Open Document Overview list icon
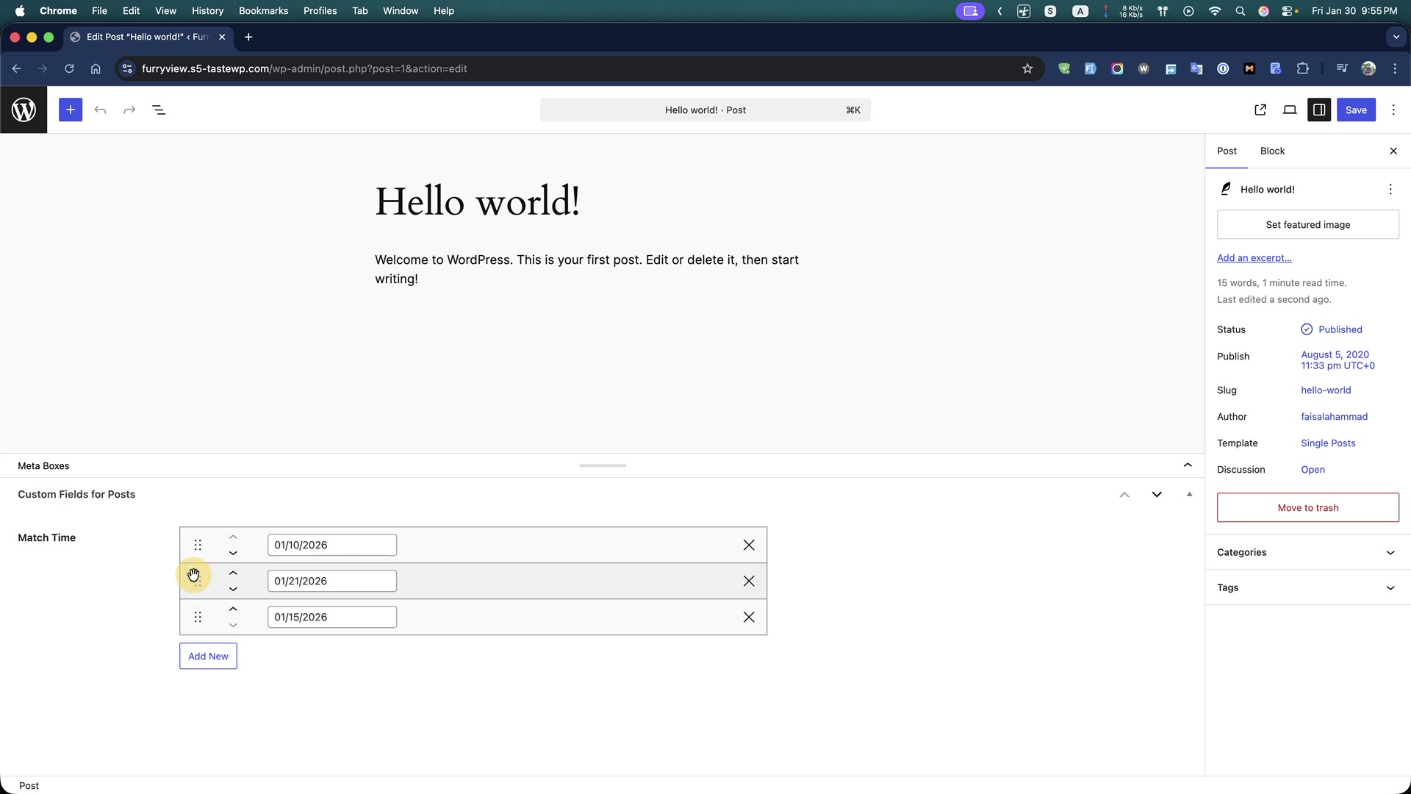 pos(159,110)
